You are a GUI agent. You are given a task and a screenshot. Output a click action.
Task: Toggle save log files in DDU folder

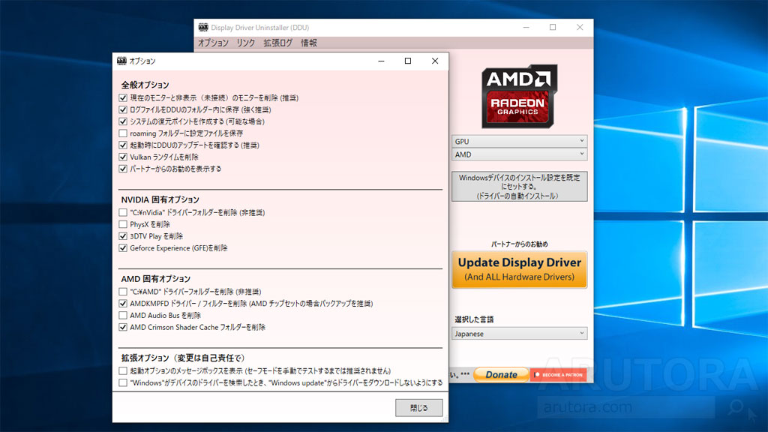click(x=123, y=109)
